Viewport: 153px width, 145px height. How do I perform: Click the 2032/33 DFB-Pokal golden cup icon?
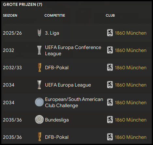[39, 67]
